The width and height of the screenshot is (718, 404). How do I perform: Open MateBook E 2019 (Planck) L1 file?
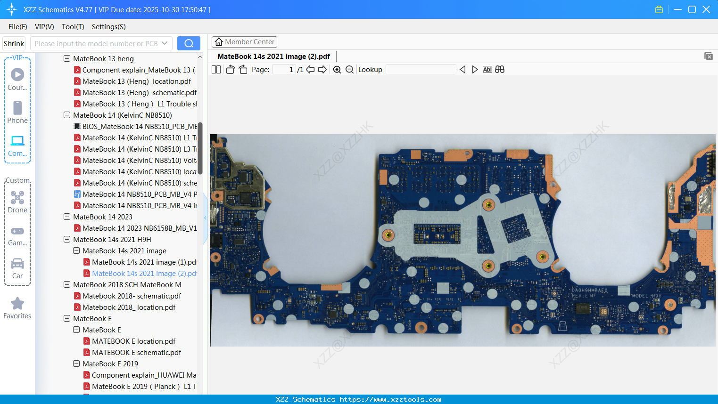(140, 387)
